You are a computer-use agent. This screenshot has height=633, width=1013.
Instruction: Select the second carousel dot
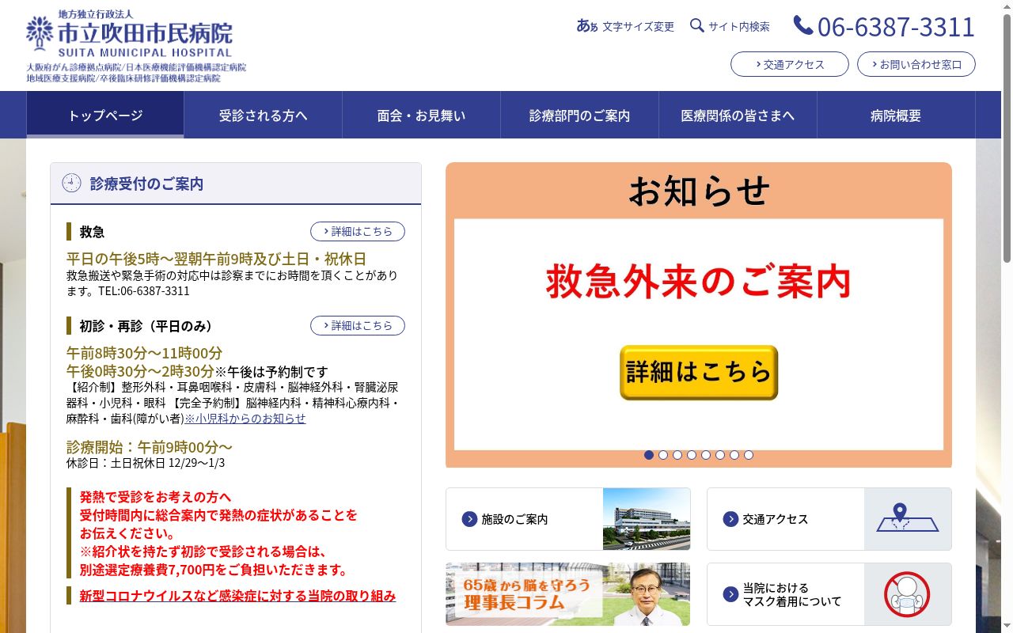coord(663,455)
